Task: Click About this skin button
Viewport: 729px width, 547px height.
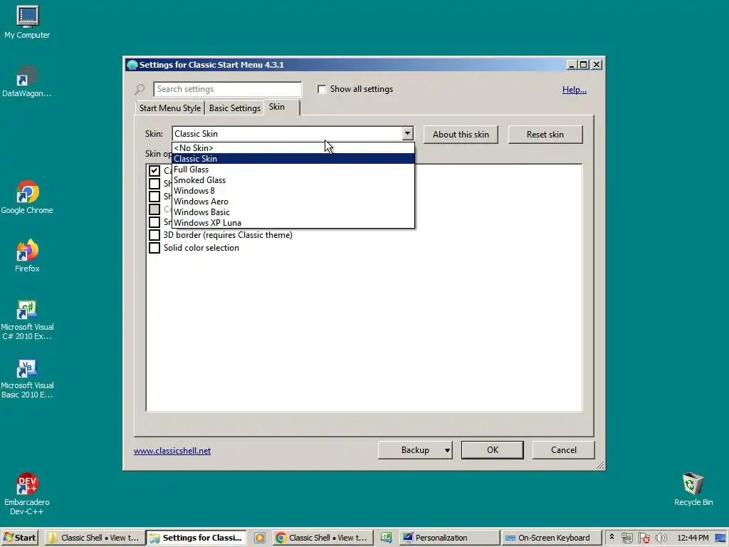Action: pos(461,135)
